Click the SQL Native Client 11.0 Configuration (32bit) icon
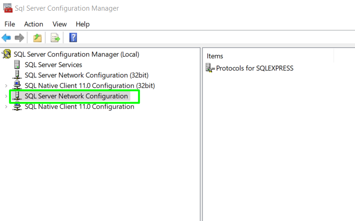 pos(17,85)
